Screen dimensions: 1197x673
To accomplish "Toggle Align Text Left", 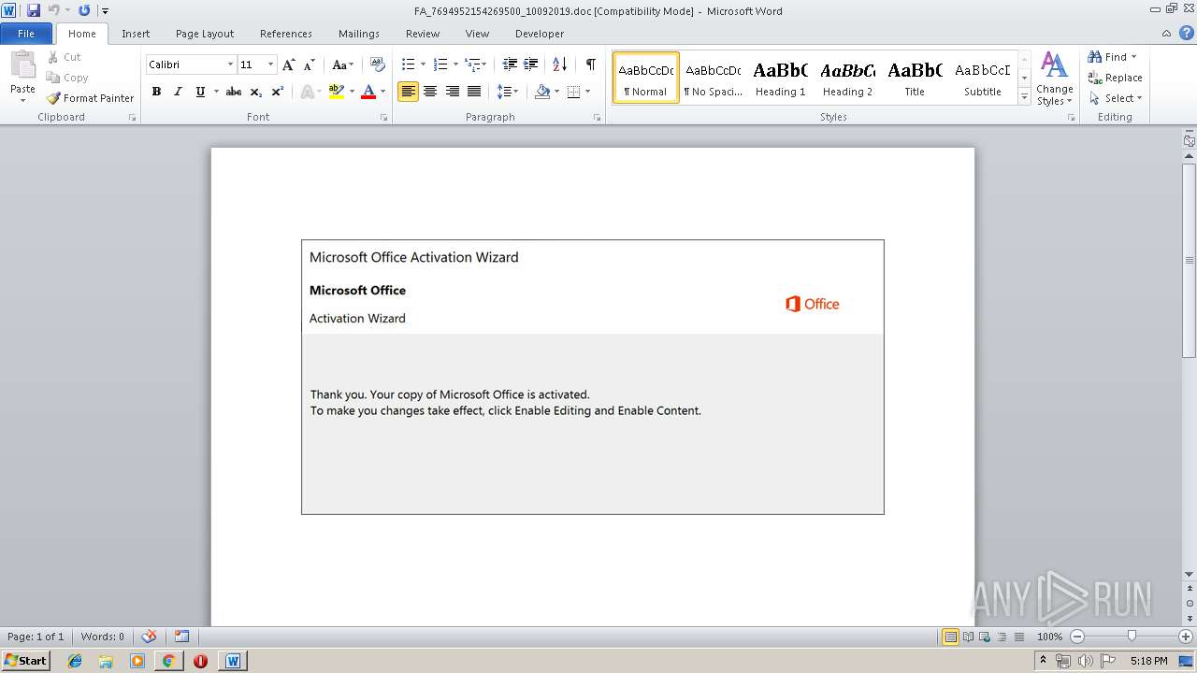I will pyautogui.click(x=408, y=92).
